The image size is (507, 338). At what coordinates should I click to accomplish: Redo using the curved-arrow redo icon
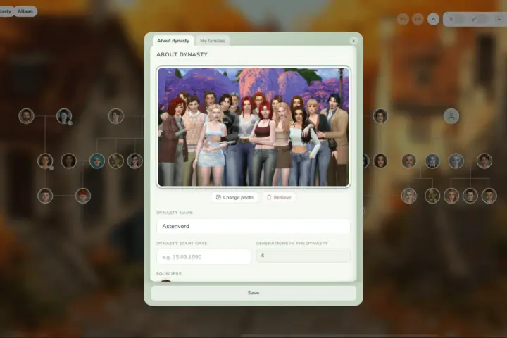point(418,20)
